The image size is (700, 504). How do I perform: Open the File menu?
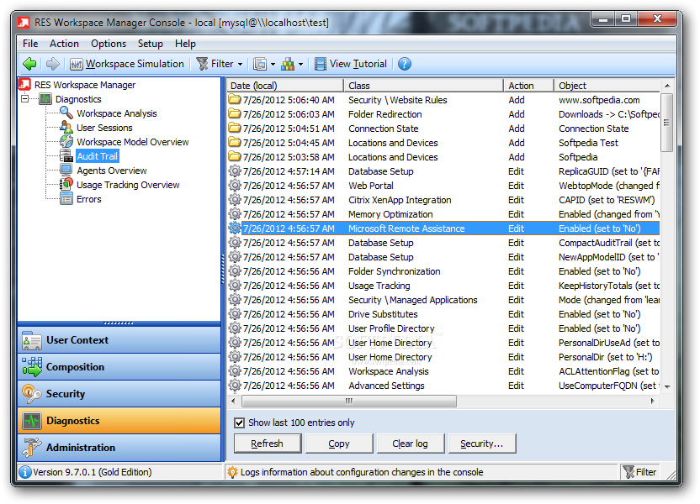coord(30,44)
